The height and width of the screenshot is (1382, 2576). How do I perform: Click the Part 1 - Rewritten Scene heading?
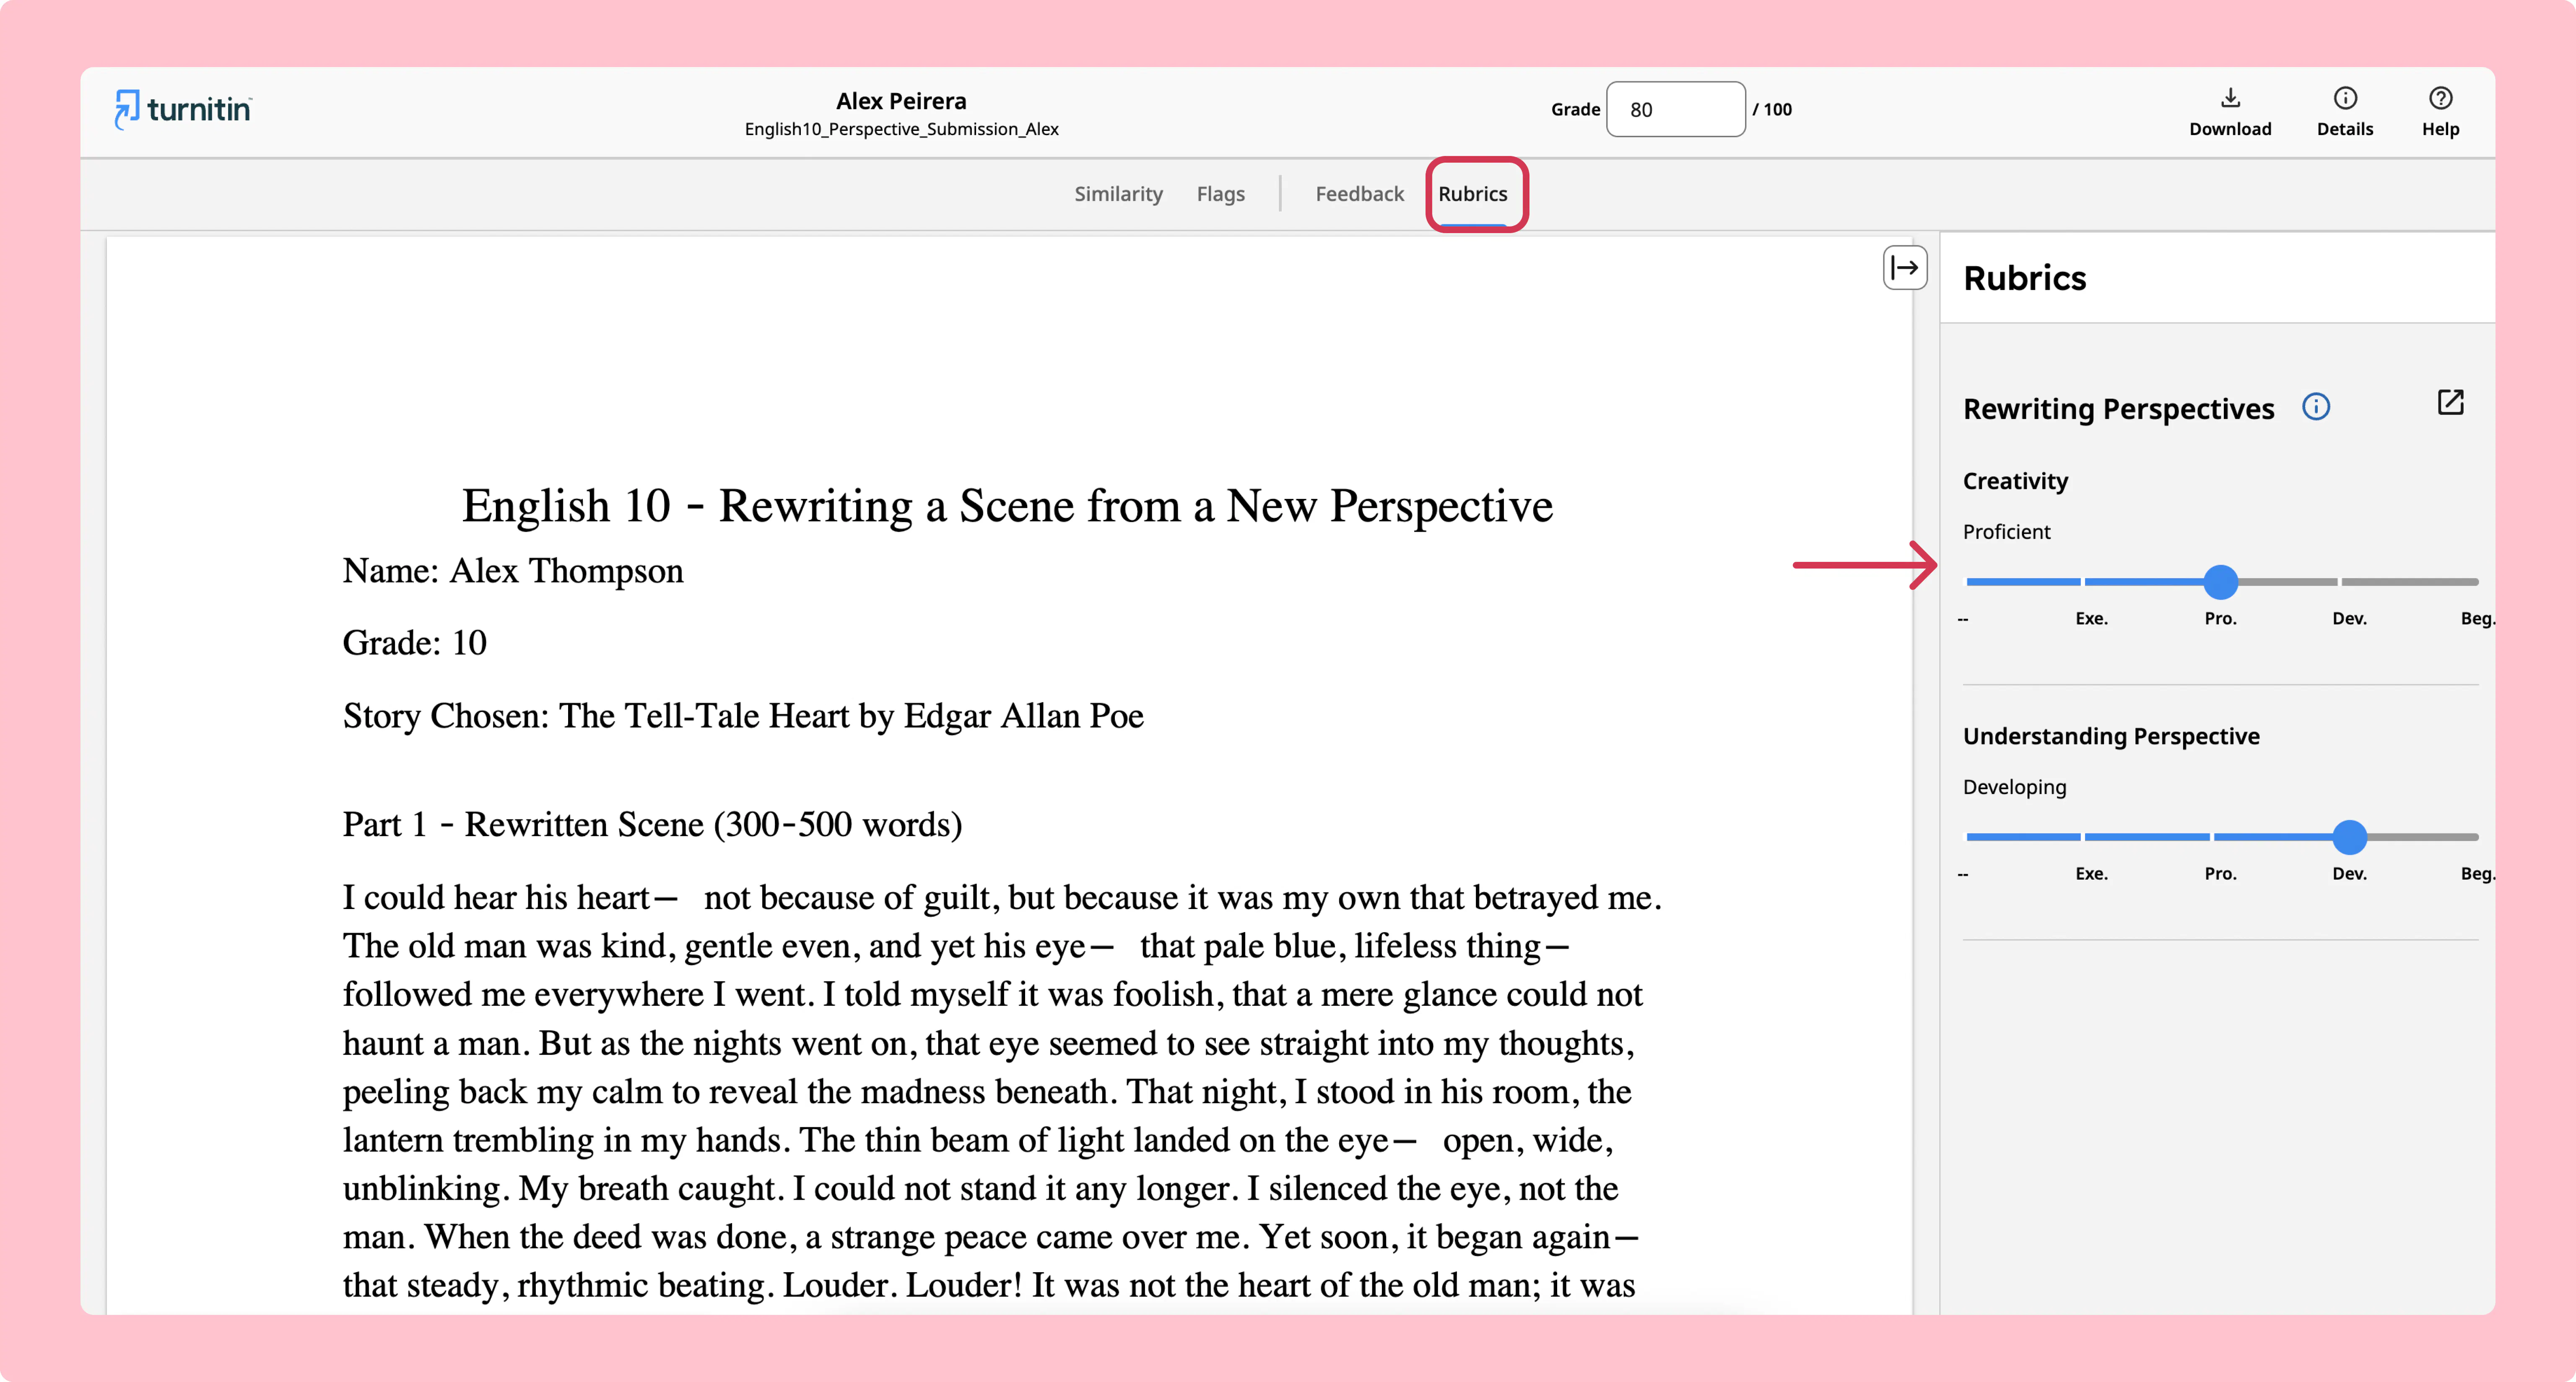pos(652,825)
